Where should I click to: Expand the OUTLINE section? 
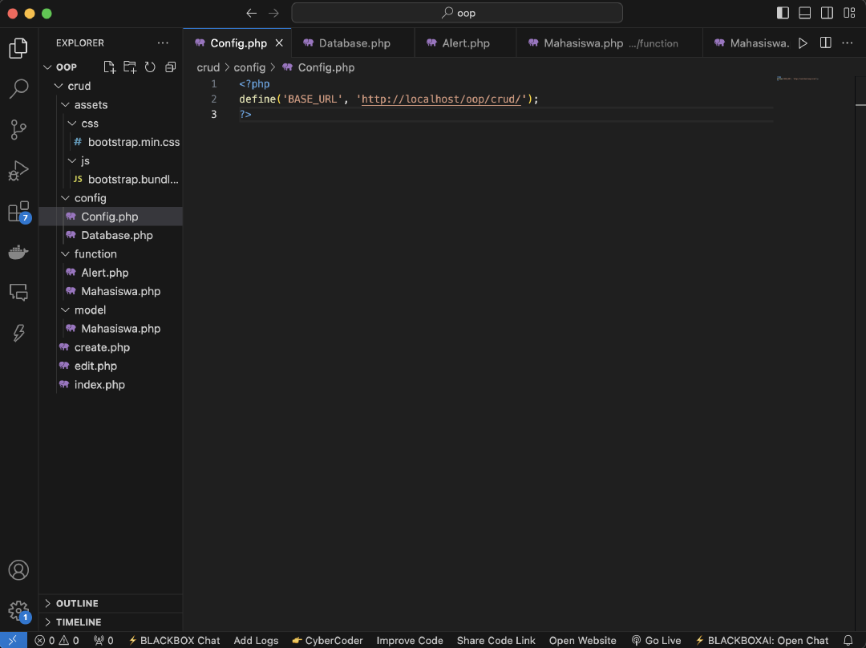tap(78, 603)
